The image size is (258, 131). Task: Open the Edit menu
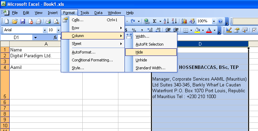[26, 13]
